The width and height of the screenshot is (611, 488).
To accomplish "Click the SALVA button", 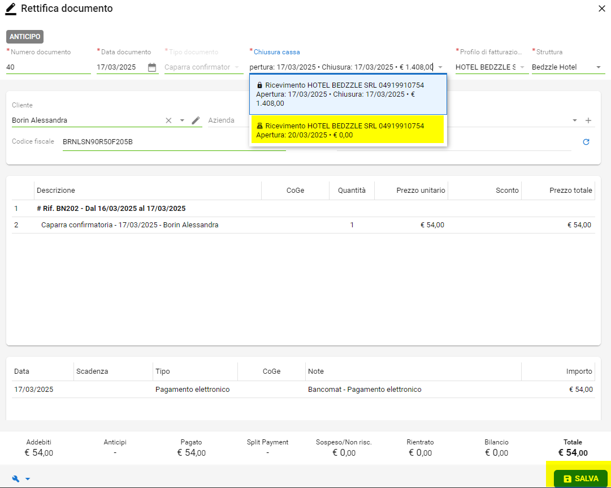I will 580,478.
